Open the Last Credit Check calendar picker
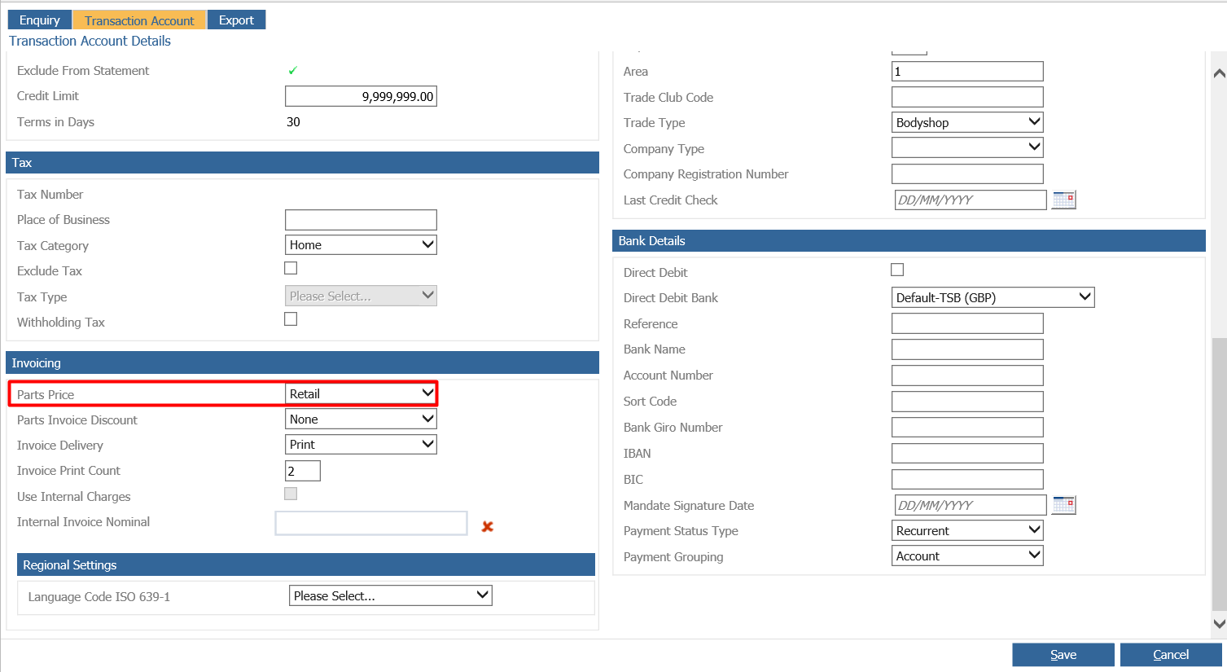This screenshot has height=672, width=1227. tap(1063, 200)
